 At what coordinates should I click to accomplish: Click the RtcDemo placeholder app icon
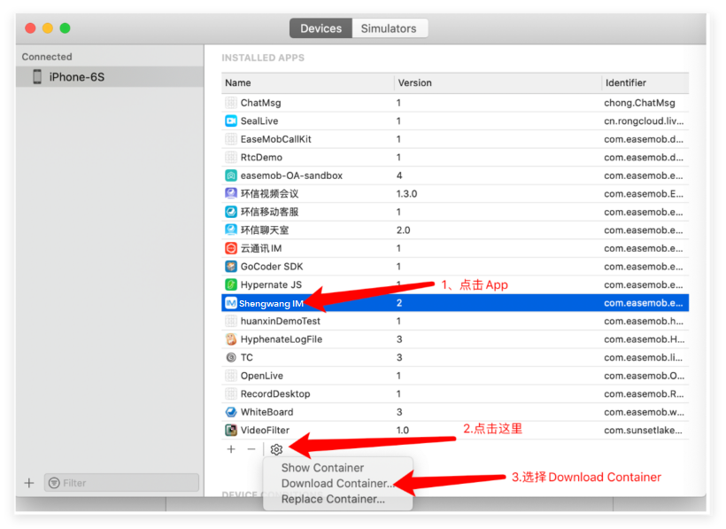pyautogui.click(x=230, y=158)
